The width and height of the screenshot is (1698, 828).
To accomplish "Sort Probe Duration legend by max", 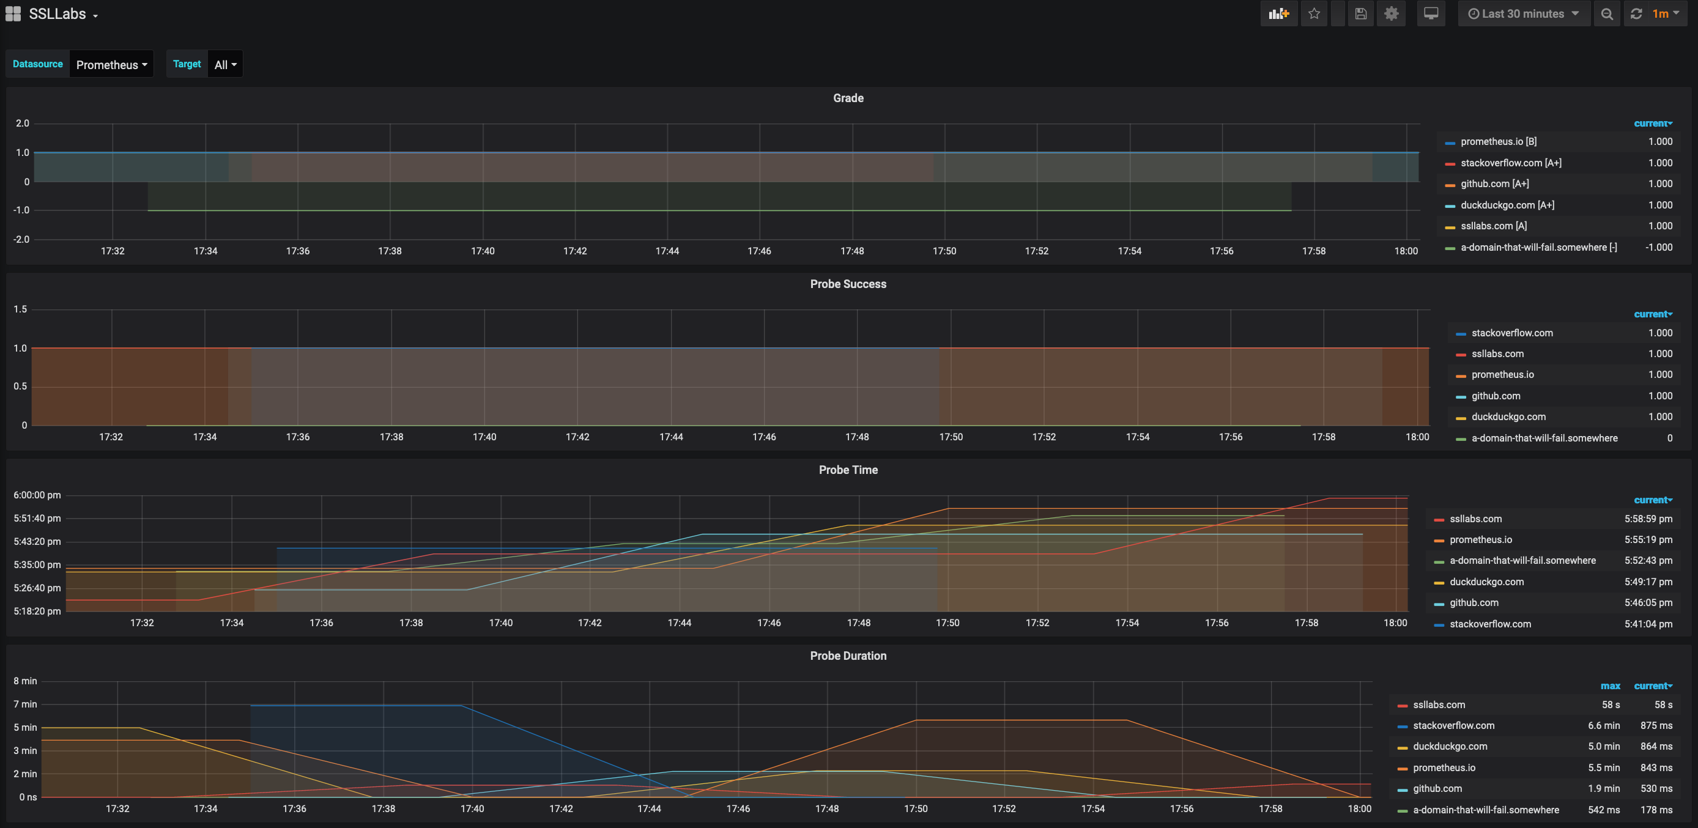I will click(x=1610, y=686).
